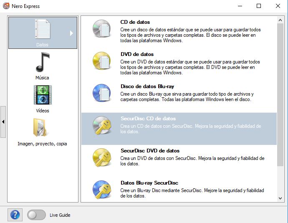Viewport: 288px width, 223px height.
Task: Select the Datos category tab
Action: click(x=42, y=33)
